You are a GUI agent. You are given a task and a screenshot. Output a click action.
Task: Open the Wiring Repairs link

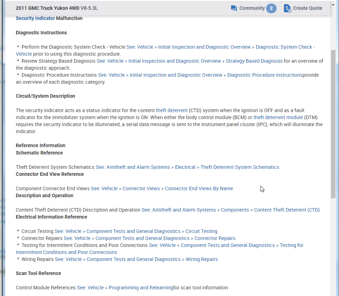(202, 259)
